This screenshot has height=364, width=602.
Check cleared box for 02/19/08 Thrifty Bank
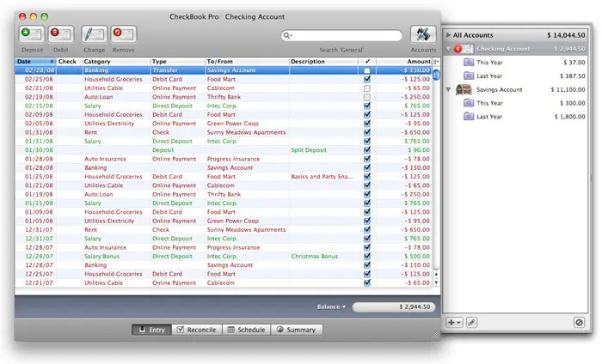(367, 97)
